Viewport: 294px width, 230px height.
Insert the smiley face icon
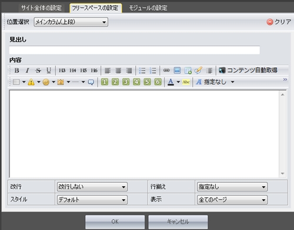tap(46, 82)
